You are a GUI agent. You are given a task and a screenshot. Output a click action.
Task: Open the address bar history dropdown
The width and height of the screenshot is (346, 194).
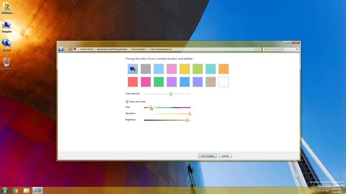[x=255, y=49]
